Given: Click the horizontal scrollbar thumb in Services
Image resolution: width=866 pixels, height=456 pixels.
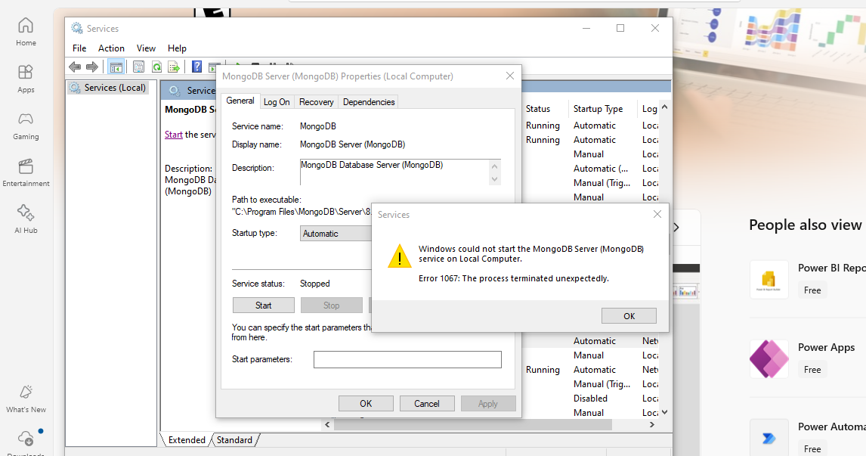Looking at the screenshot, I should point(473,424).
